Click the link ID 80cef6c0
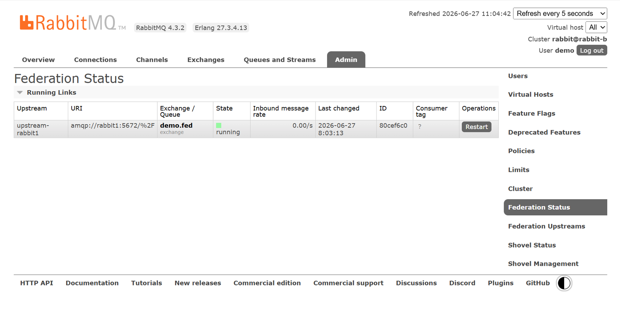The height and width of the screenshot is (309, 620). pyautogui.click(x=393, y=125)
